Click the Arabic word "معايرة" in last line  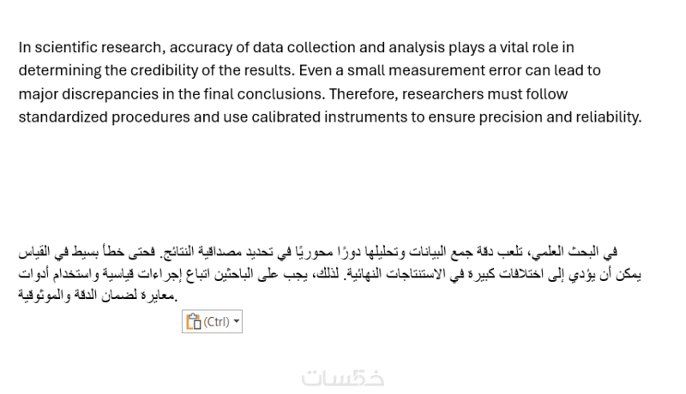(156, 297)
